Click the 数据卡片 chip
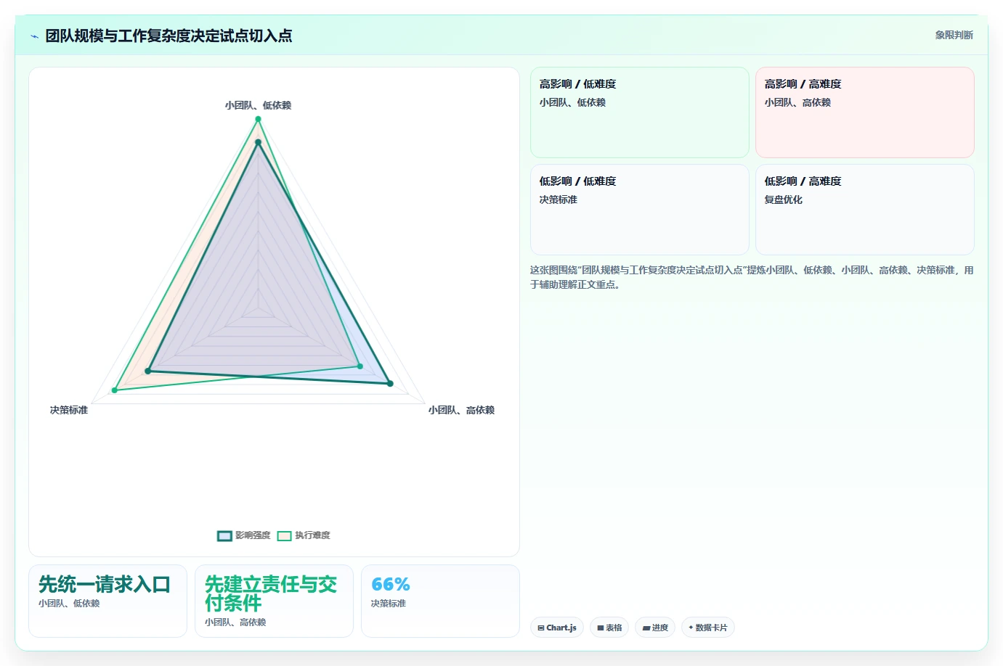 [x=708, y=628]
